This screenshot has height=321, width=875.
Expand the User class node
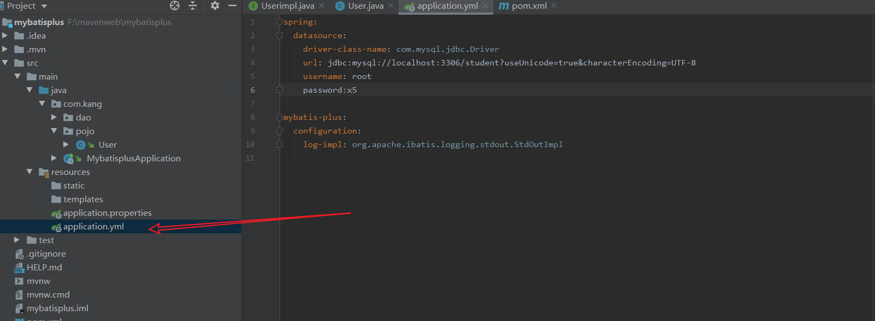coord(66,144)
